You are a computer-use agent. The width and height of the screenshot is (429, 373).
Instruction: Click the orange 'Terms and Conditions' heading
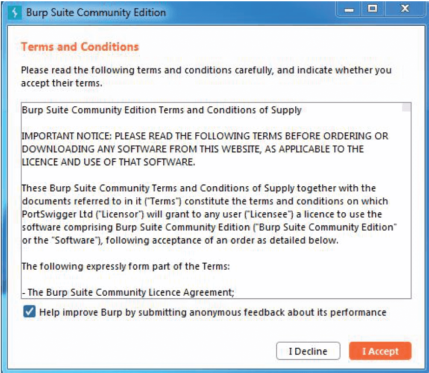point(80,47)
